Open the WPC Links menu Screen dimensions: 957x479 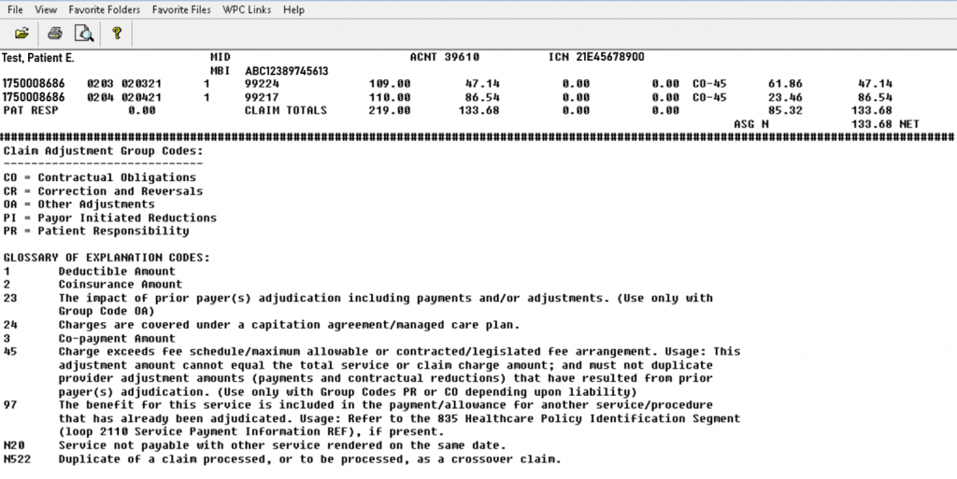(x=248, y=9)
